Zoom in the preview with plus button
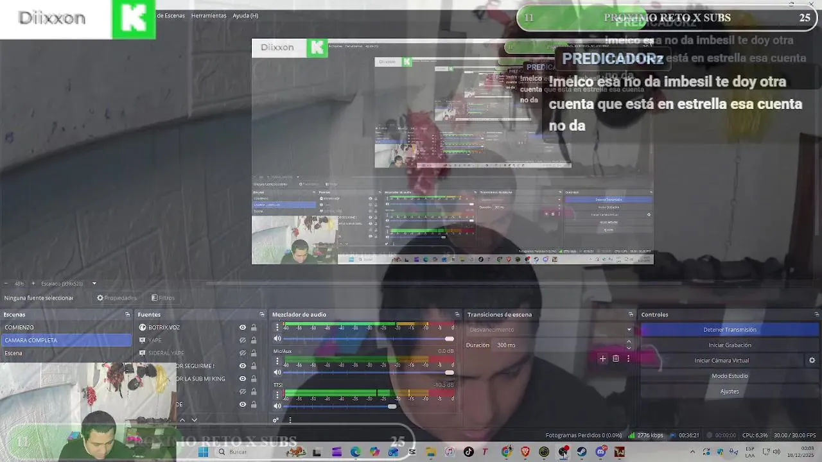The height and width of the screenshot is (462, 822). (33, 284)
